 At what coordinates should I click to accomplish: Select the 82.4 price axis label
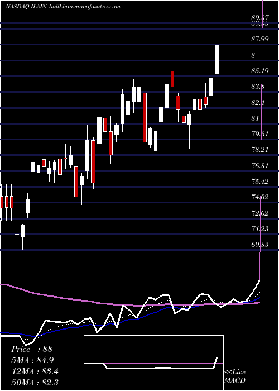[258, 102]
